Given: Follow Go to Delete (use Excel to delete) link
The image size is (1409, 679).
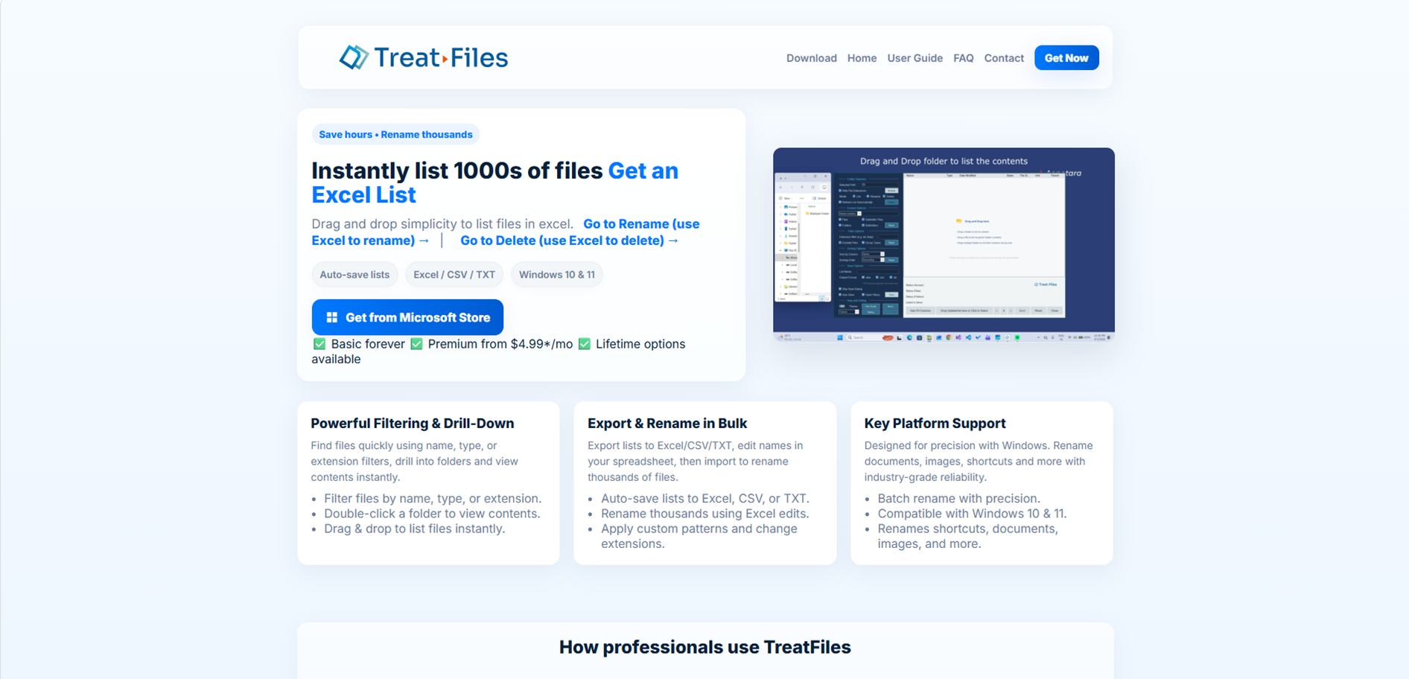Looking at the screenshot, I should click(569, 240).
